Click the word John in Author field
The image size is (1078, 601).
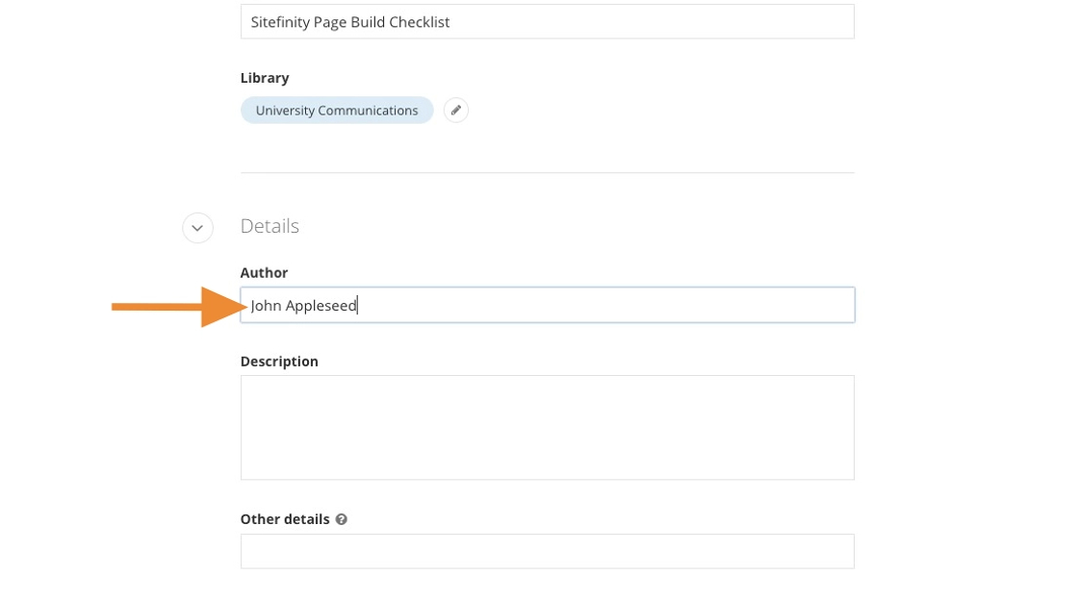(267, 306)
